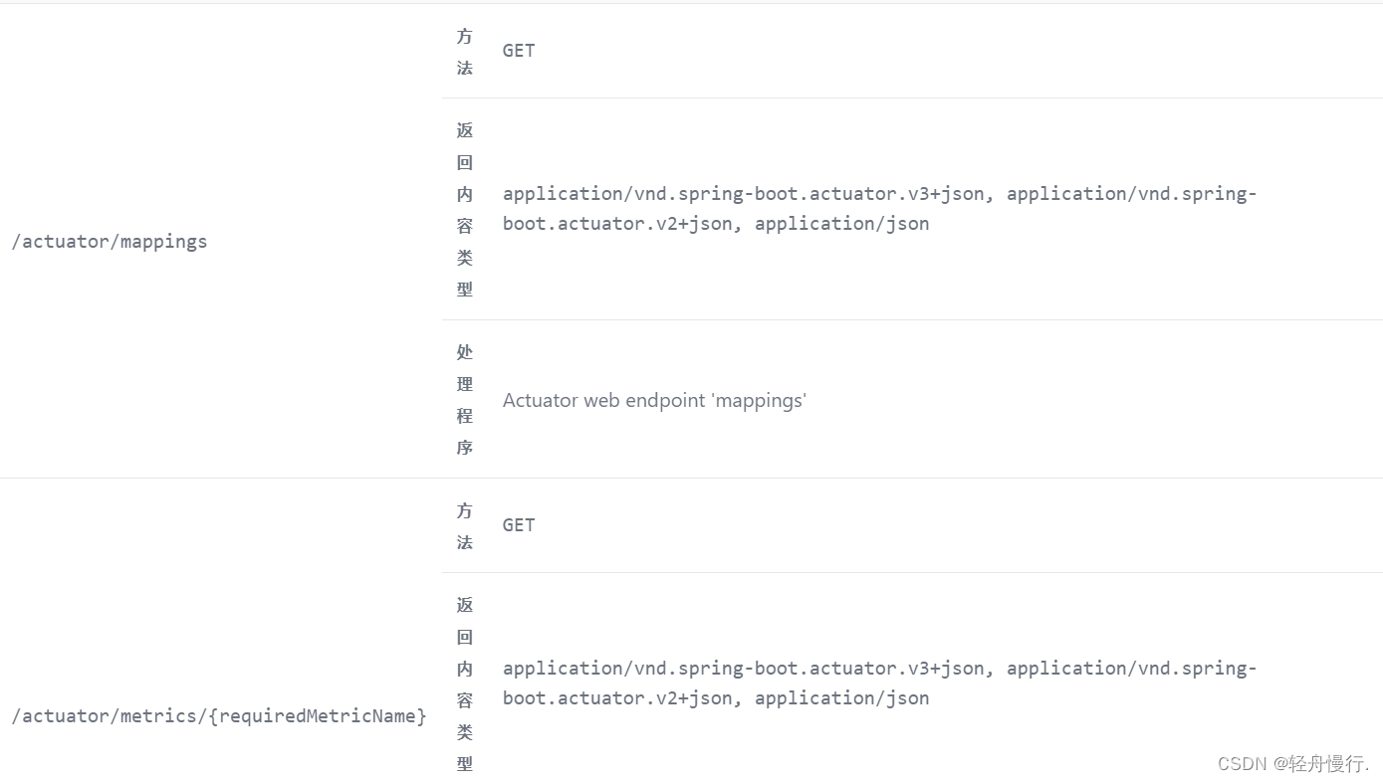Click '返回内容类型' label in mappings section

pos(465,209)
